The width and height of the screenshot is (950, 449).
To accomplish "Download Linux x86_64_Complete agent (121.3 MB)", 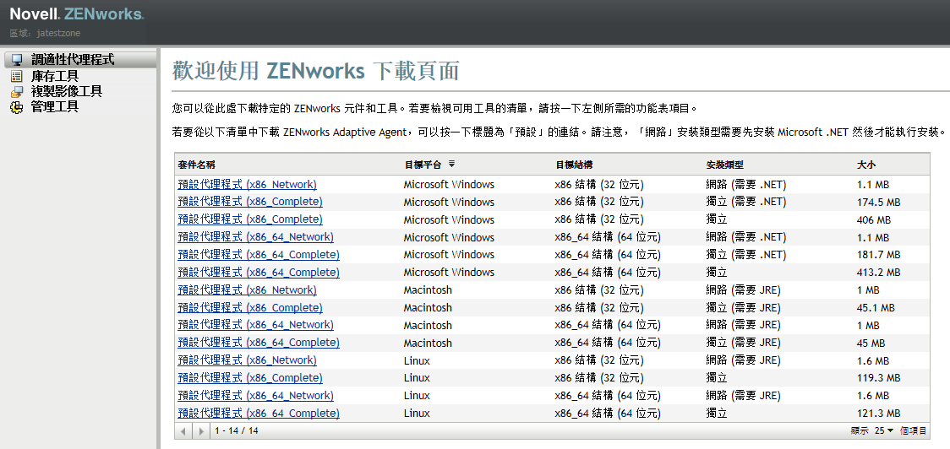I will 259,414.
